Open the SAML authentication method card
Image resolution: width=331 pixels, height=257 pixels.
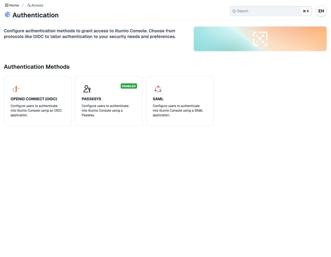(x=180, y=101)
